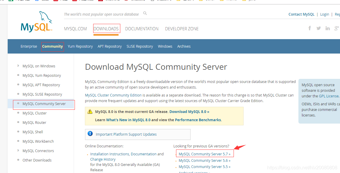Open the GPL License link

(328, 96)
